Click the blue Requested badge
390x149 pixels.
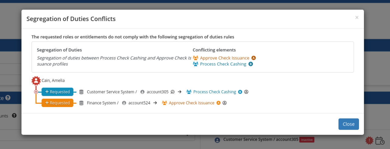[x=57, y=92]
